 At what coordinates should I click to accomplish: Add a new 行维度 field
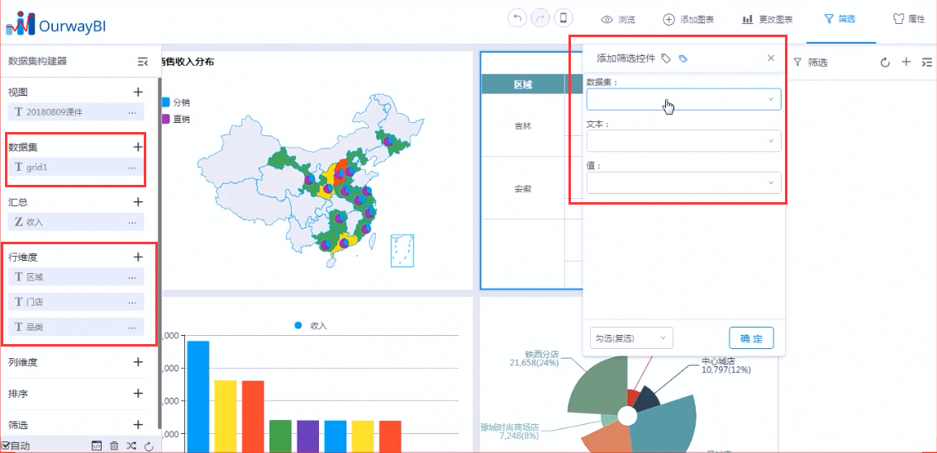click(x=138, y=257)
